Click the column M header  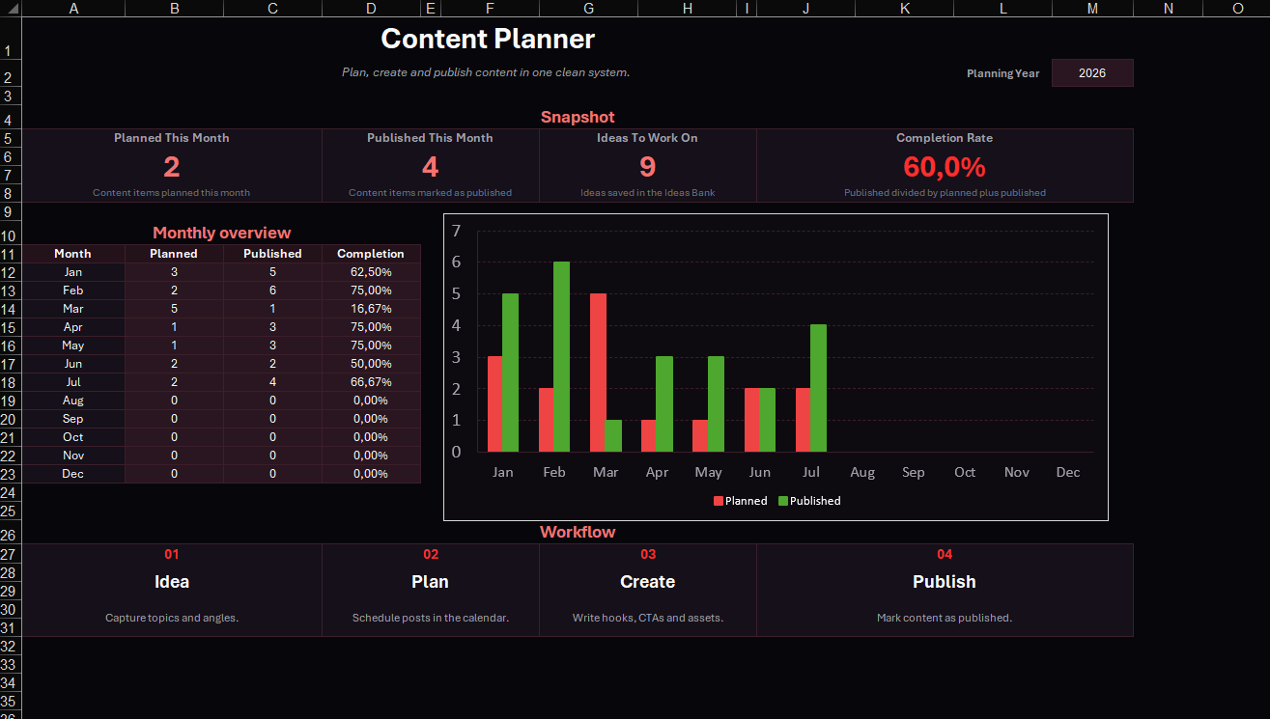click(1092, 9)
